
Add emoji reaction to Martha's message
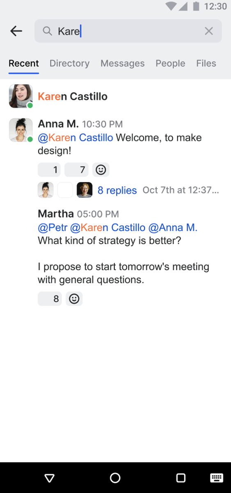(x=74, y=299)
